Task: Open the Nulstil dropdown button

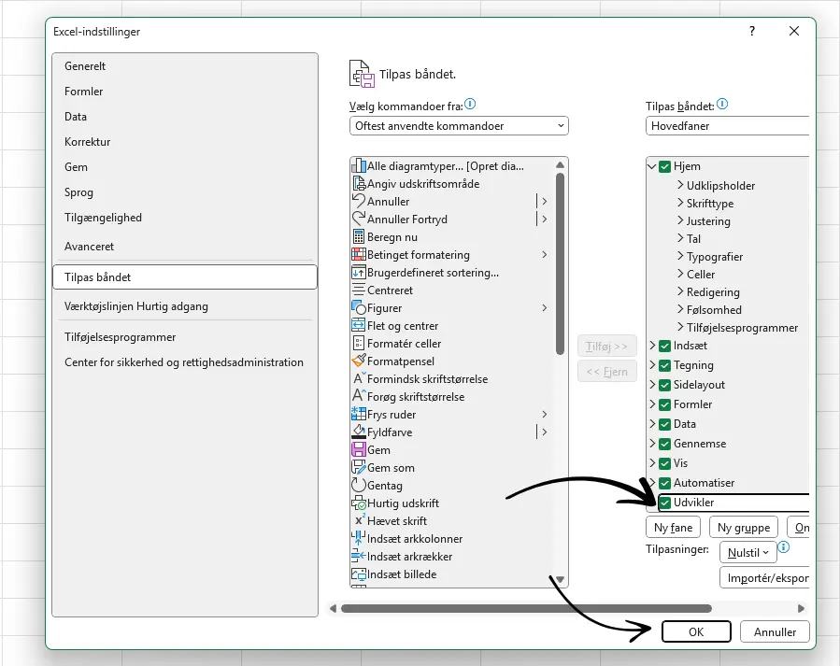Action: click(x=748, y=553)
